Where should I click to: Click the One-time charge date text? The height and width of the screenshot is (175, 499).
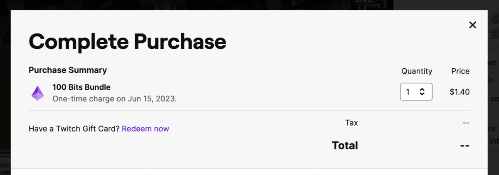pos(114,99)
